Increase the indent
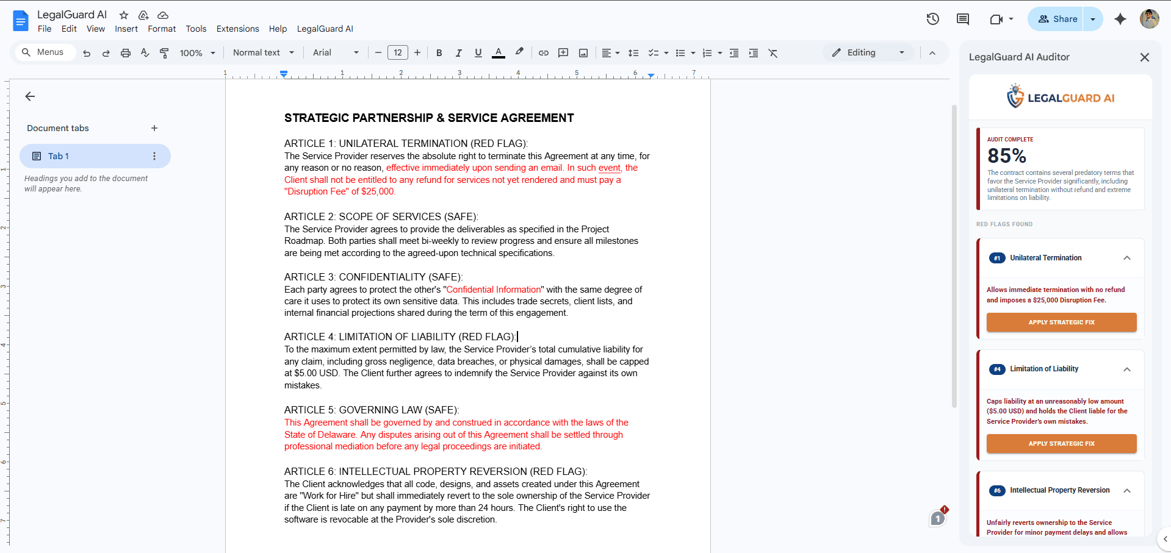 [754, 53]
